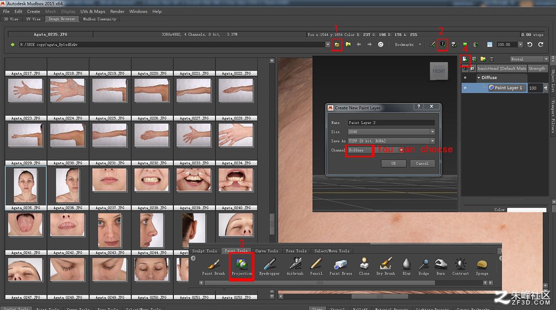The width and height of the screenshot is (556, 310).
Task: Switch to the UV View tab
Action: tap(33, 19)
